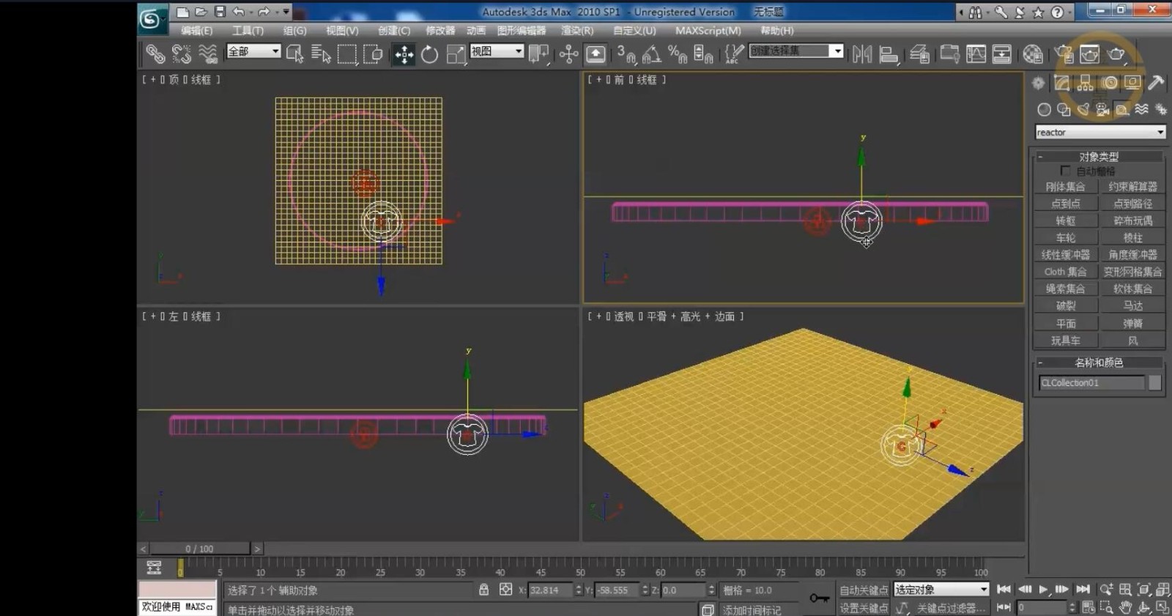This screenshot has height=616, width=1172.
Task: Open the reactor category dropdown
Action: [x=1099, y=133]
